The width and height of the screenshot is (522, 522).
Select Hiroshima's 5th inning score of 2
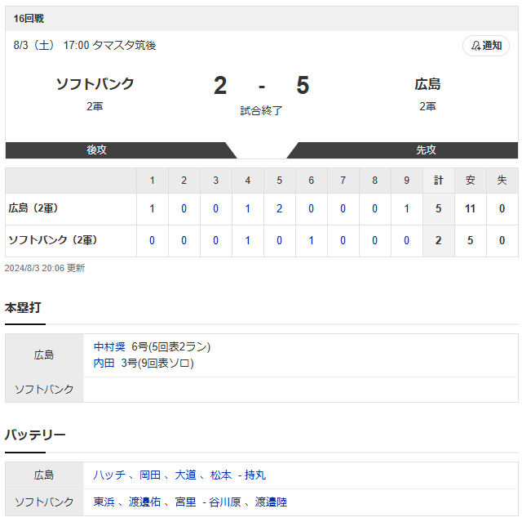point(279,208)
